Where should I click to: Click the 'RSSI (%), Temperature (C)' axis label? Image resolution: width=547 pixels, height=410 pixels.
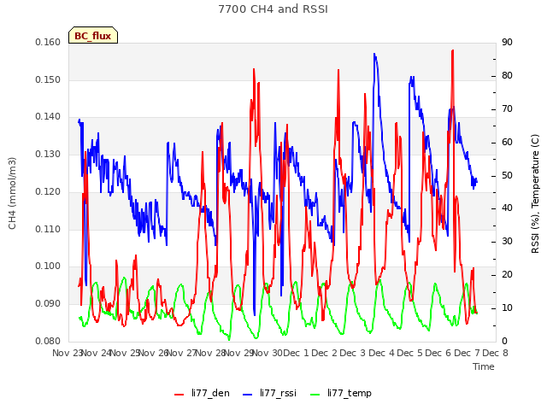click(535, 194)
